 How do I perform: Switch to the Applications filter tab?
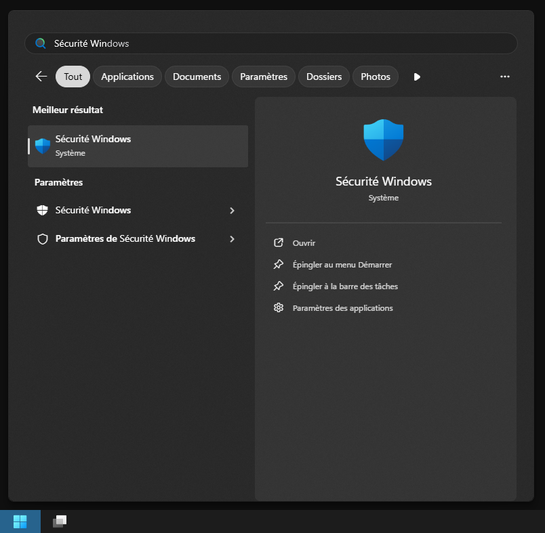(127, 77)
